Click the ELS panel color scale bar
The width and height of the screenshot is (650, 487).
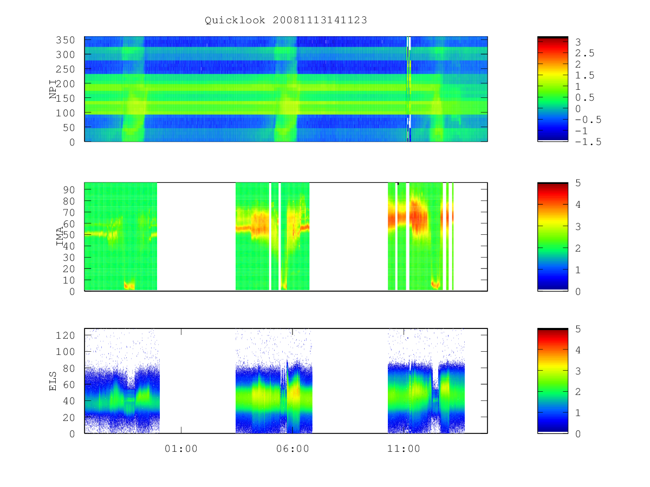pyautogui.click(x=552, y=381)
